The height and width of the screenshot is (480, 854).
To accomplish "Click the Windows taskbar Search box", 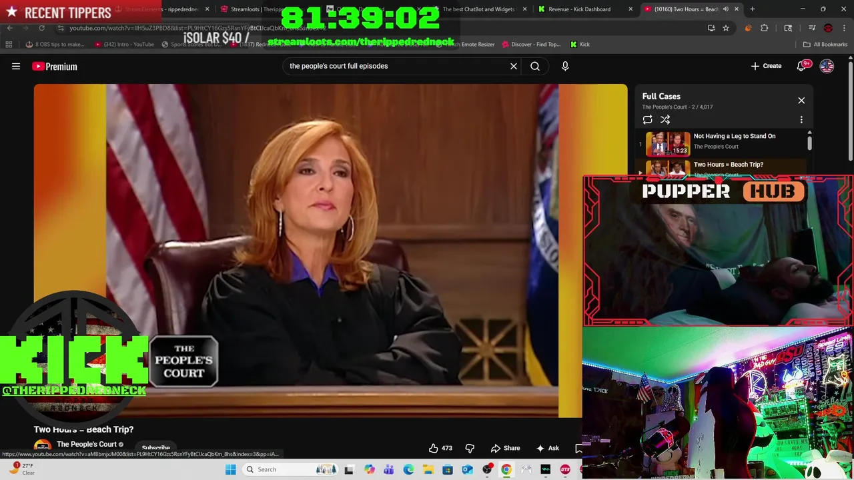I will pos(290,469).
